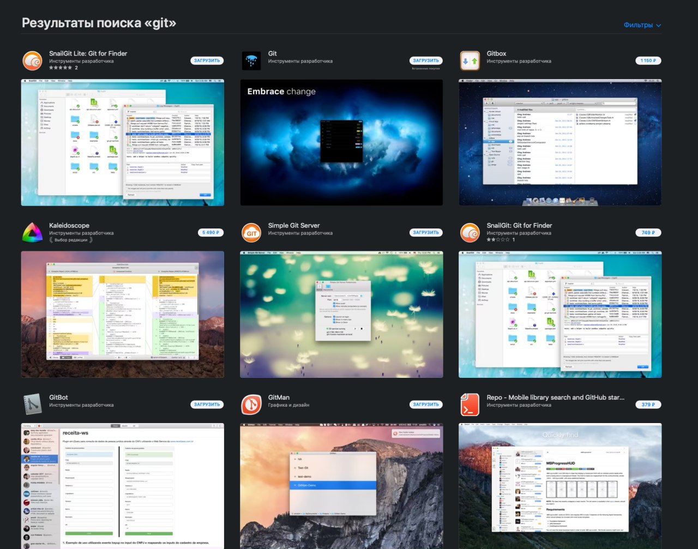Click GitMan's Графика и дизайн category
698x549 pixels.
point(288,405)
